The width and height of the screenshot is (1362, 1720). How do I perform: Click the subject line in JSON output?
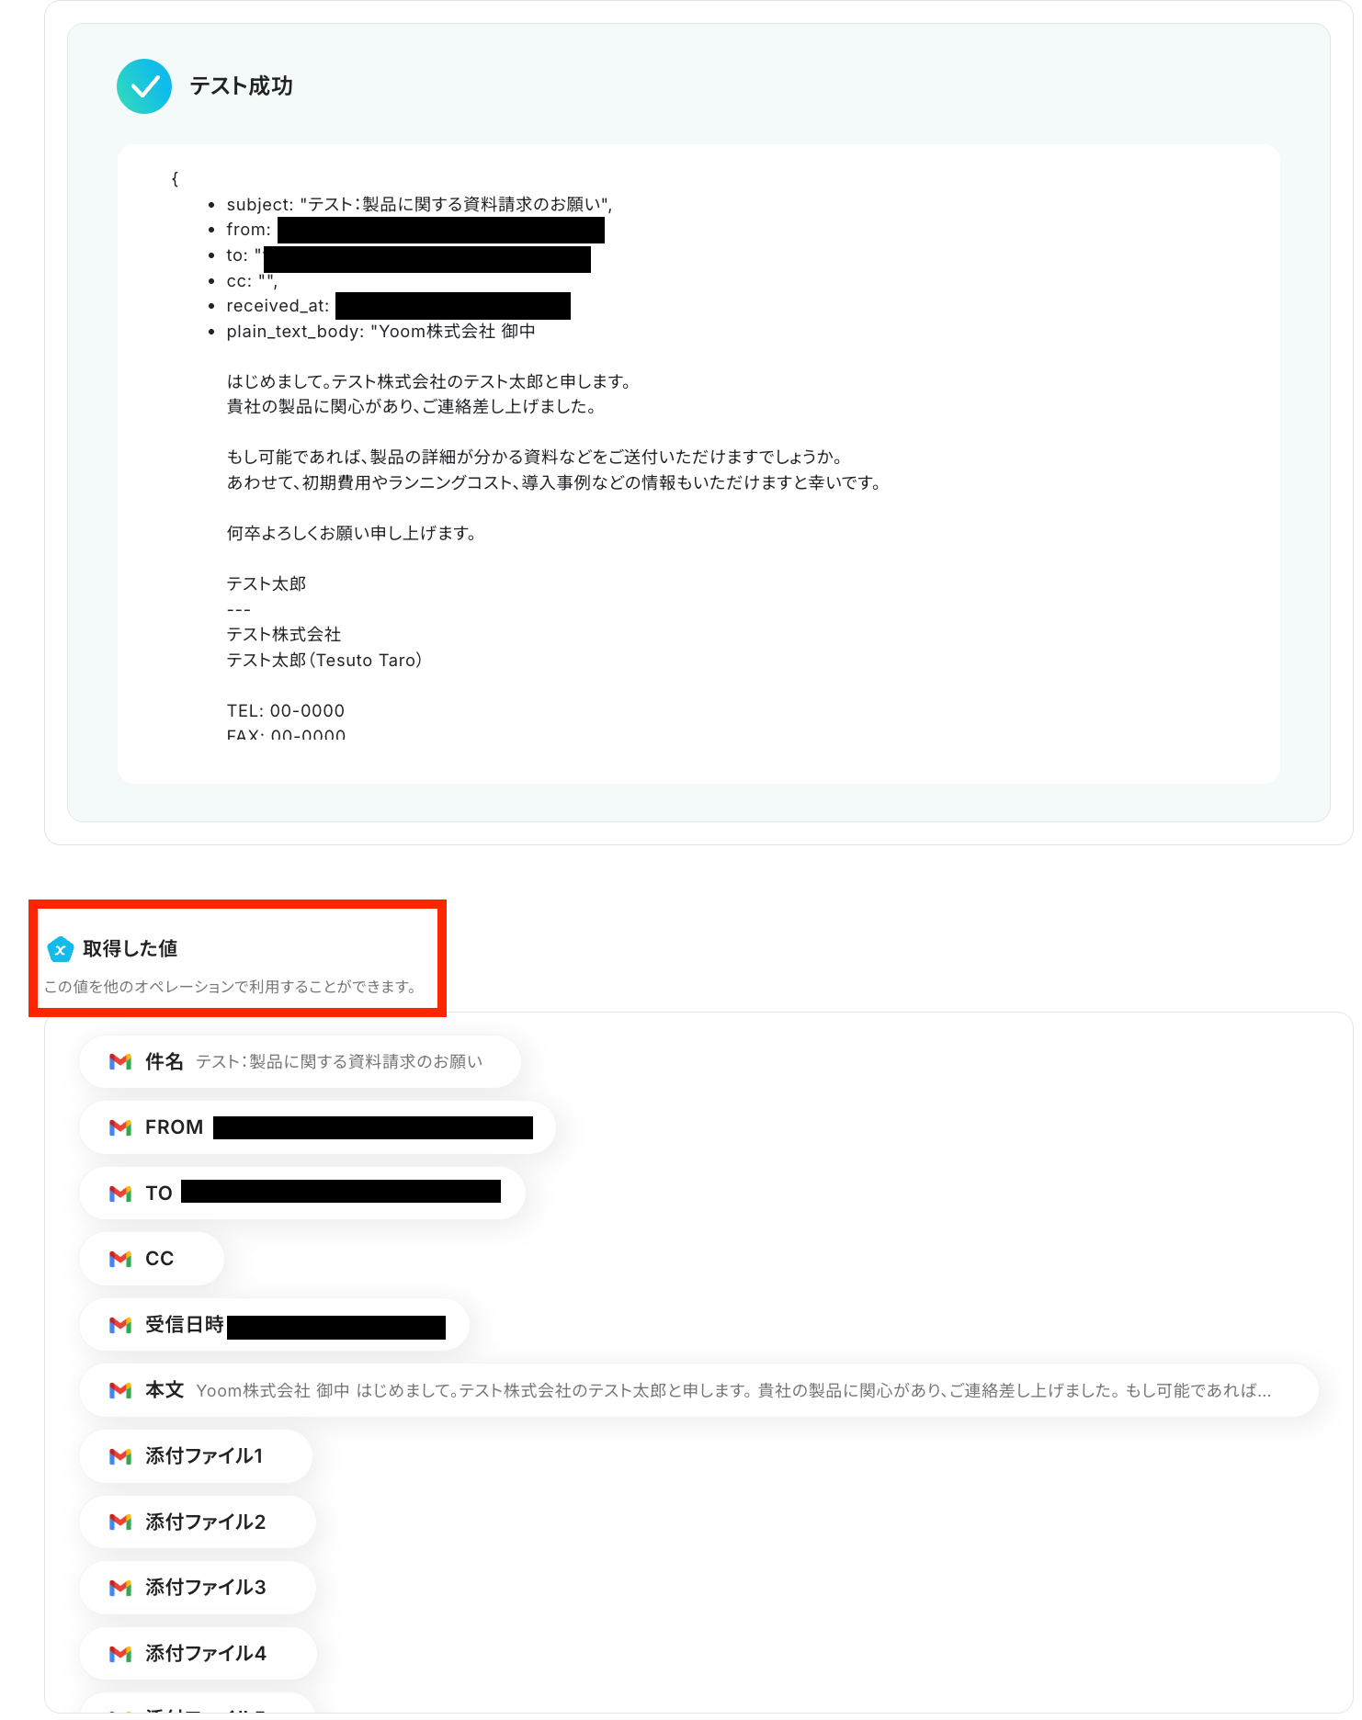[419, 205]
